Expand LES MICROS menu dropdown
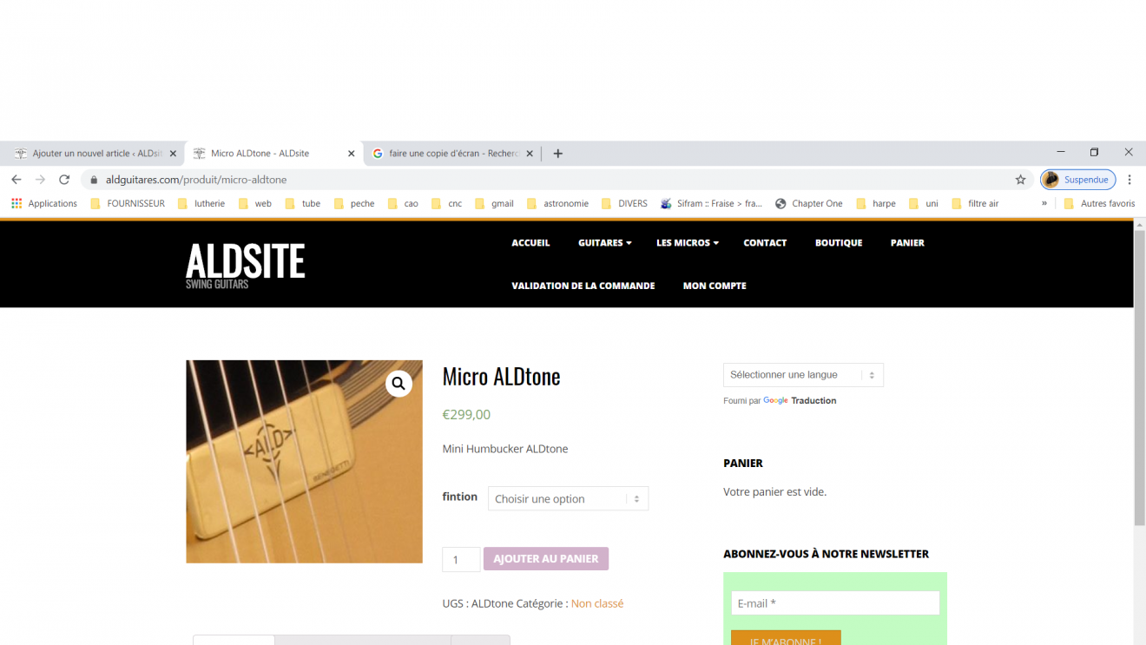This screenshot has height=645, width=1146. 688,243
